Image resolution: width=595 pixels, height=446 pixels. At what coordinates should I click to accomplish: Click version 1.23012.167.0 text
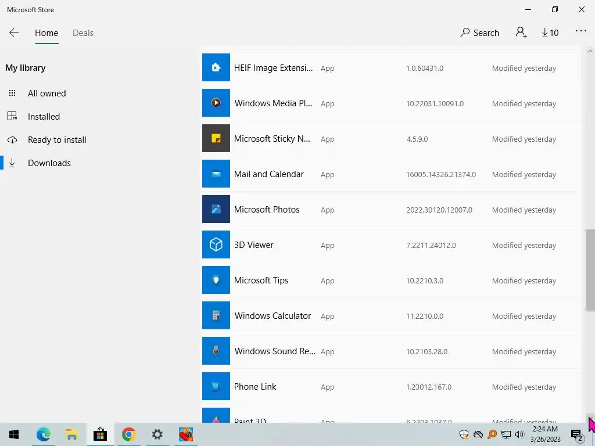429,387
